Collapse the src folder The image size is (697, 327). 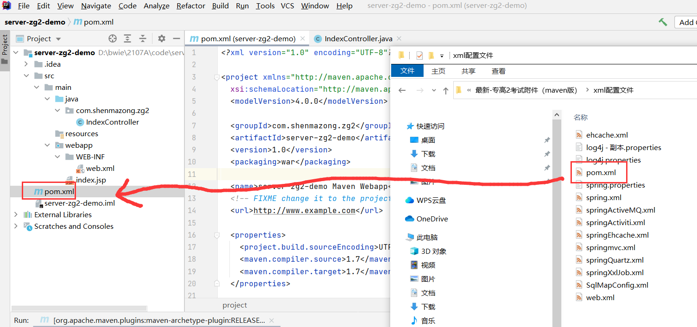point(26,76)
